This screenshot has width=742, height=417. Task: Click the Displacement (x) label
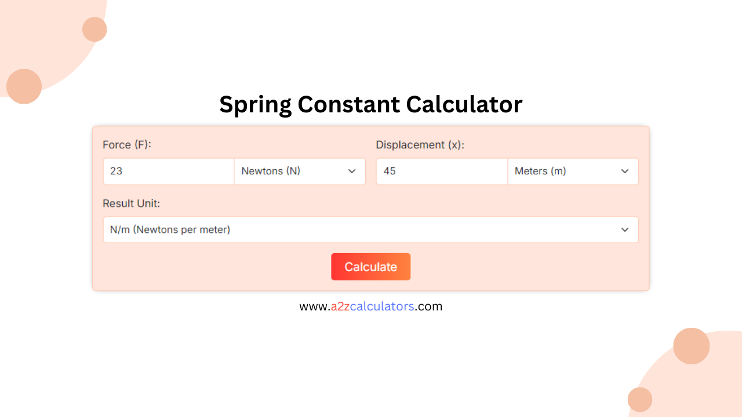(420, 145)
